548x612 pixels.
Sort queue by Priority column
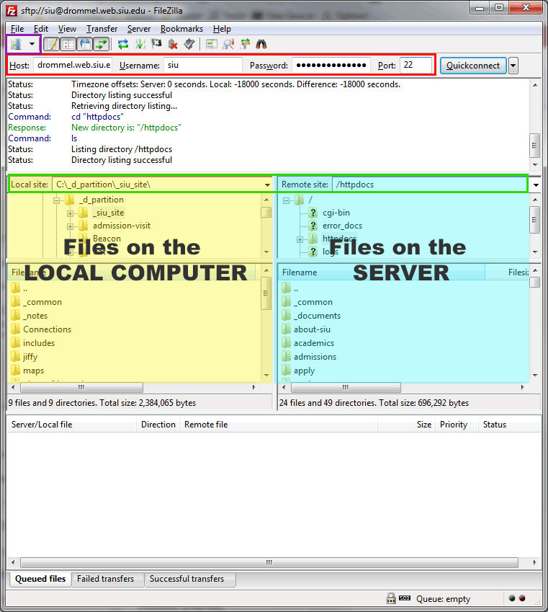tap(456, 425)
